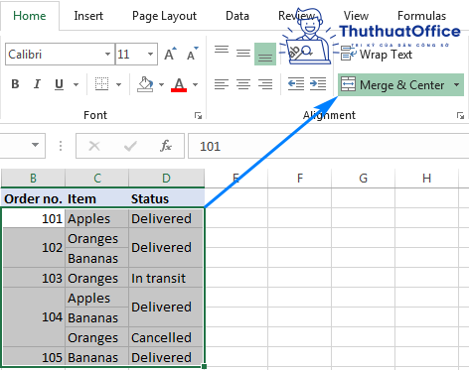Screen dimensions: 469x370
Task: Select Apples cell in order 101 row
Action: [x=97, y=218]
